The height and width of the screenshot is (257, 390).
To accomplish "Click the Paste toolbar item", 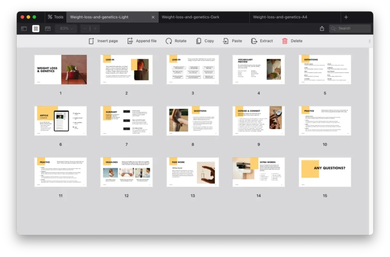I will click(225, 40).
